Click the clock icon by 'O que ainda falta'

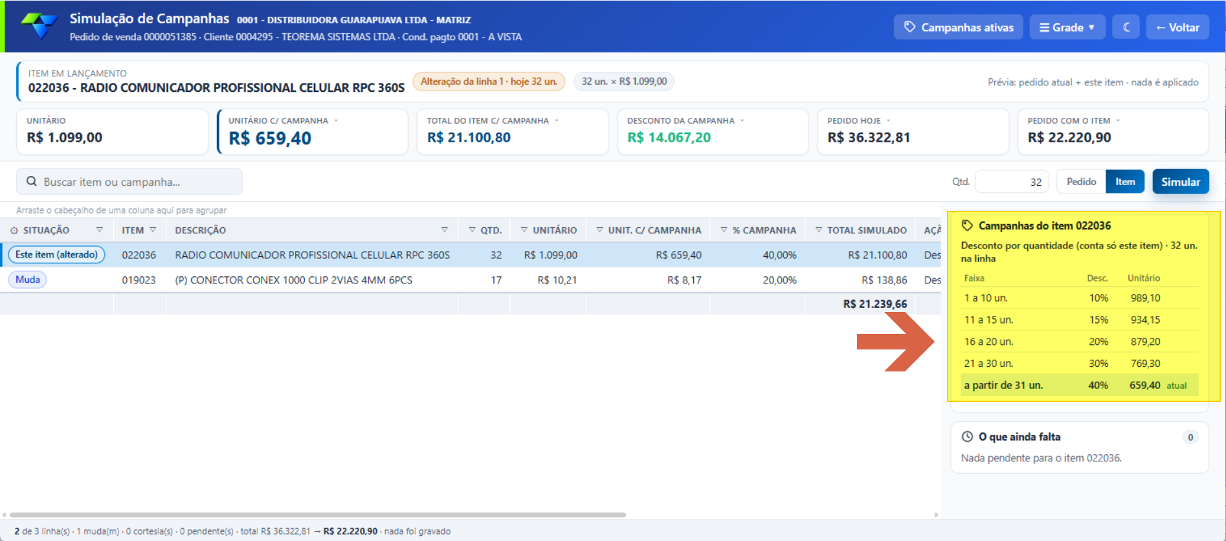coord(967,437)
